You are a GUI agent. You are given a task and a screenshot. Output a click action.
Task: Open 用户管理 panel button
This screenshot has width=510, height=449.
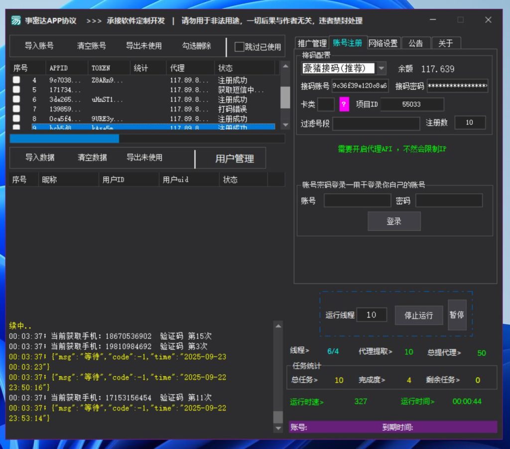click(234, 158)
